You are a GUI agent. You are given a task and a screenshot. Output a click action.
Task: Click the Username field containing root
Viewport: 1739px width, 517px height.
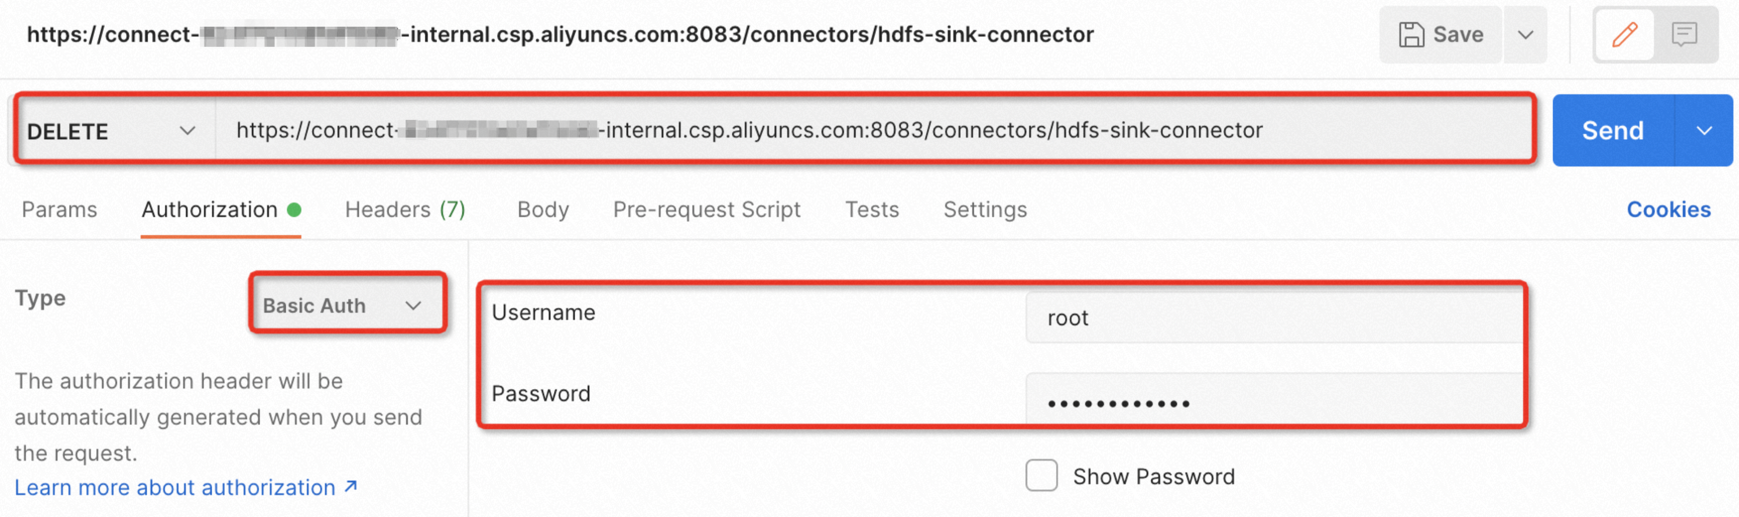pos(1273,318)
